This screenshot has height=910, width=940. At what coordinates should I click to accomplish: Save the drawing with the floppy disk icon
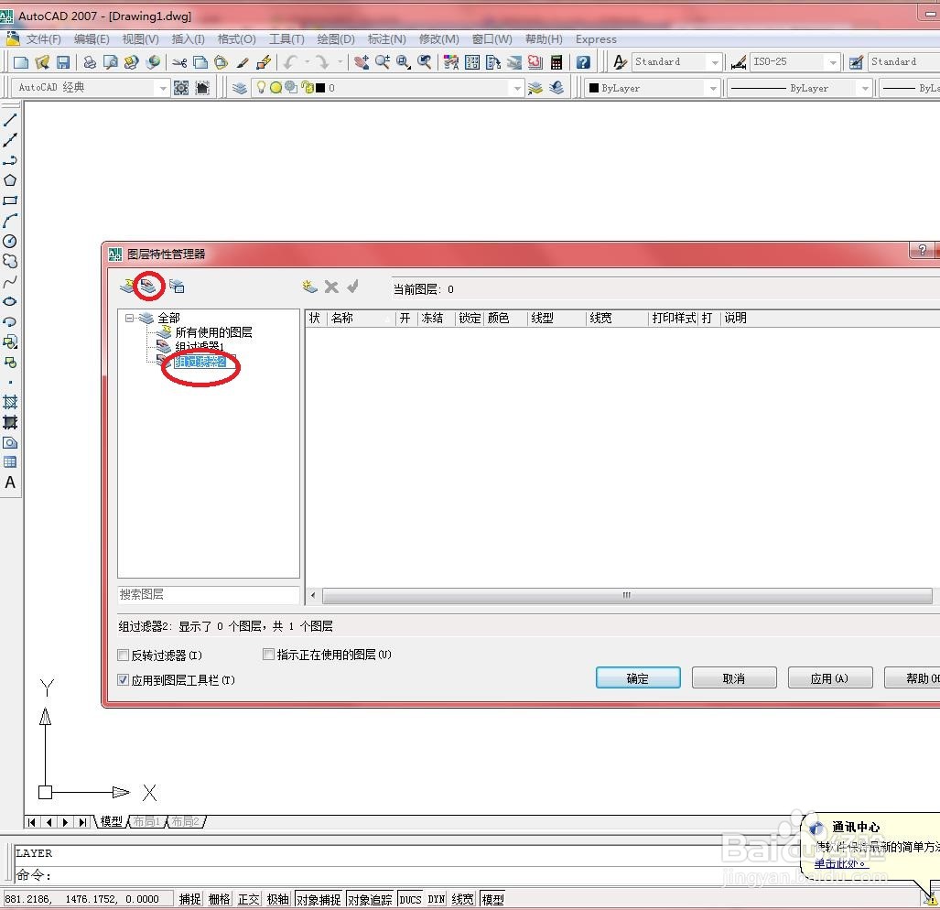pos(63,62)
